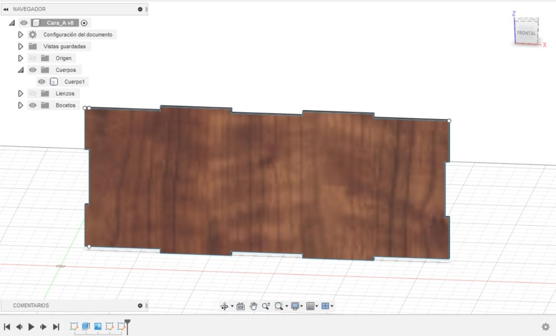
Task: Open timeline settings gear icon
Action: point(546,327)
